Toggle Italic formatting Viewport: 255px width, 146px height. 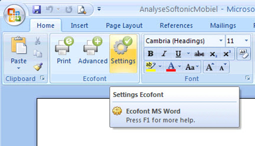pyautogui.click(x=164, y=54)
